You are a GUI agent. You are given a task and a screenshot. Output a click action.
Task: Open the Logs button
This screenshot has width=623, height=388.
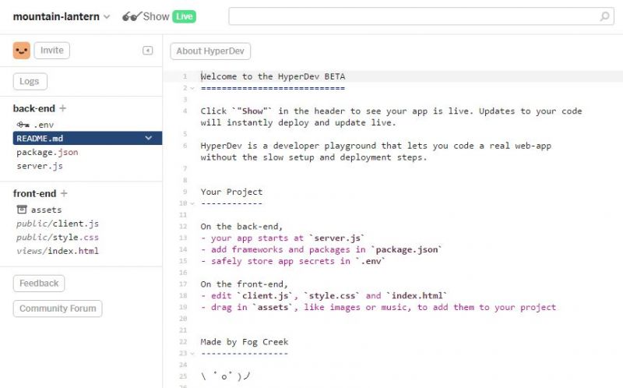tap(30, 81)
